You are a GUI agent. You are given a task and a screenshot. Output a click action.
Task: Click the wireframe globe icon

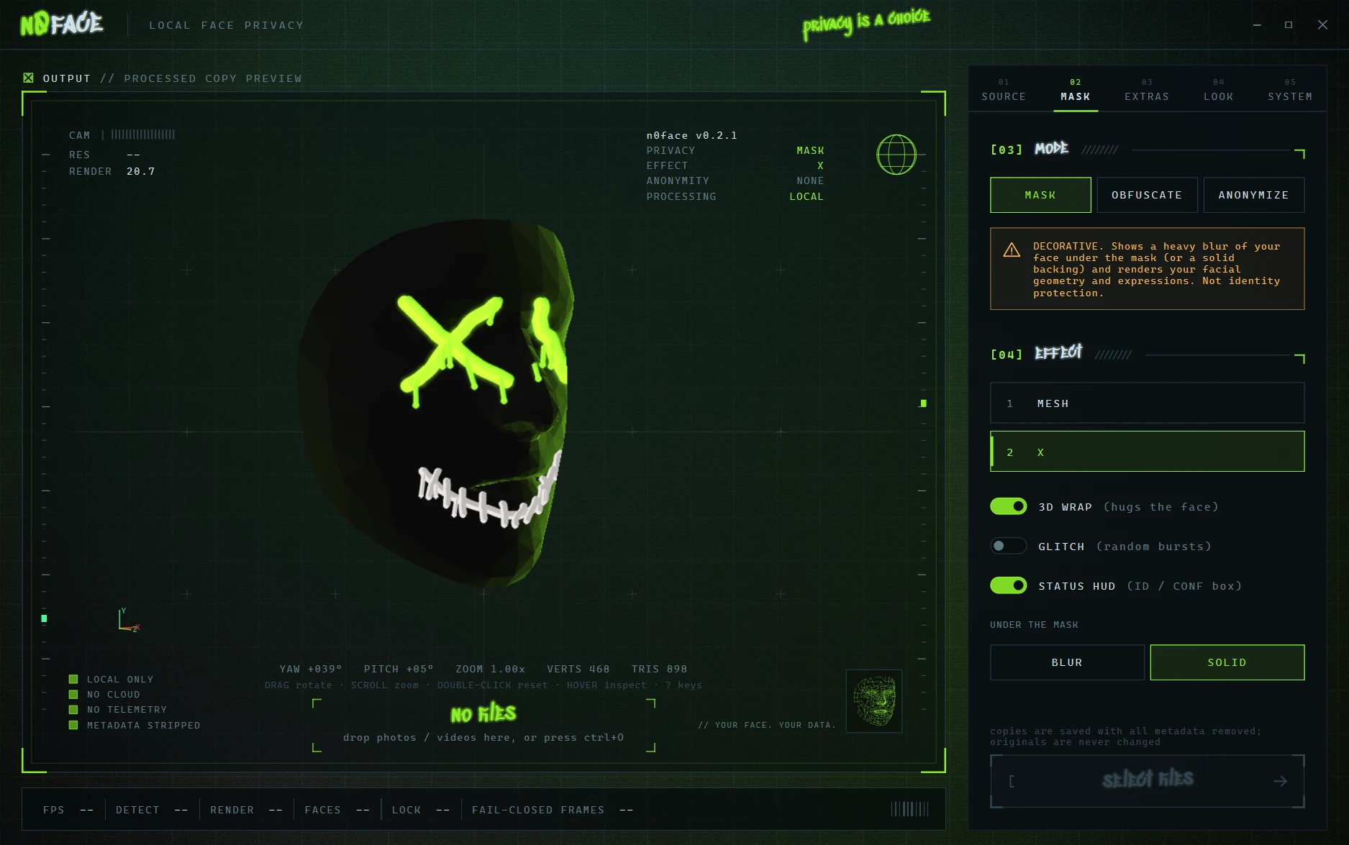[x=896, y=155]
